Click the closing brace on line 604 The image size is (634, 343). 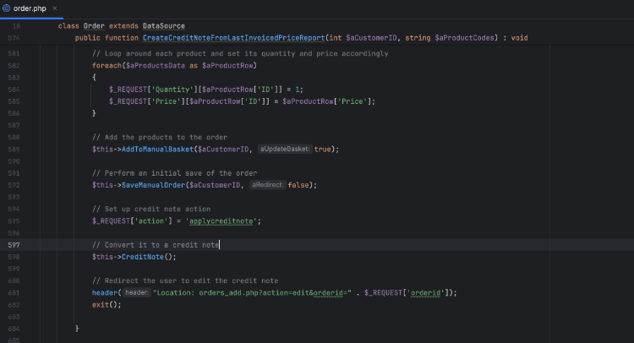click(x=77, y=329)
